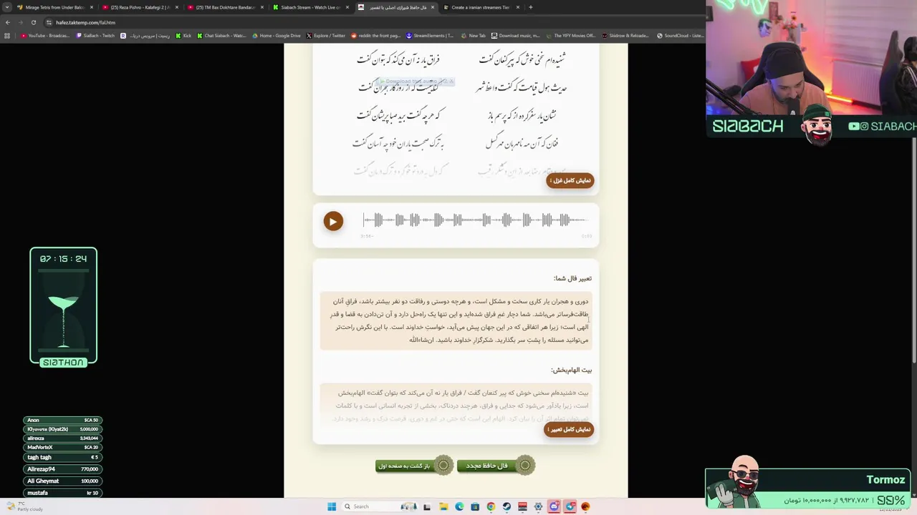Open Microsoft Store from the taskbar

[x=475, y=506]
